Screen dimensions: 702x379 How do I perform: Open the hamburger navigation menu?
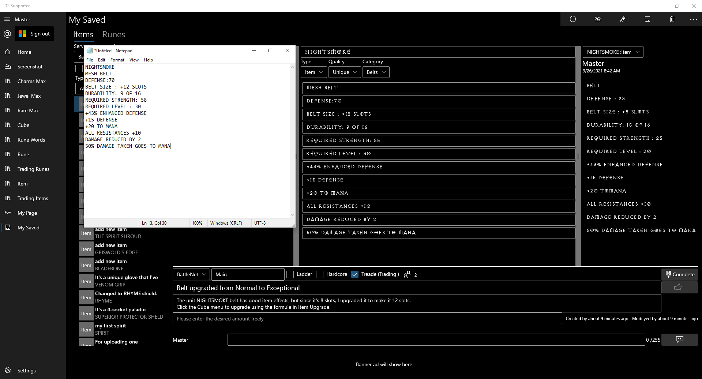[x=7, y=19]
